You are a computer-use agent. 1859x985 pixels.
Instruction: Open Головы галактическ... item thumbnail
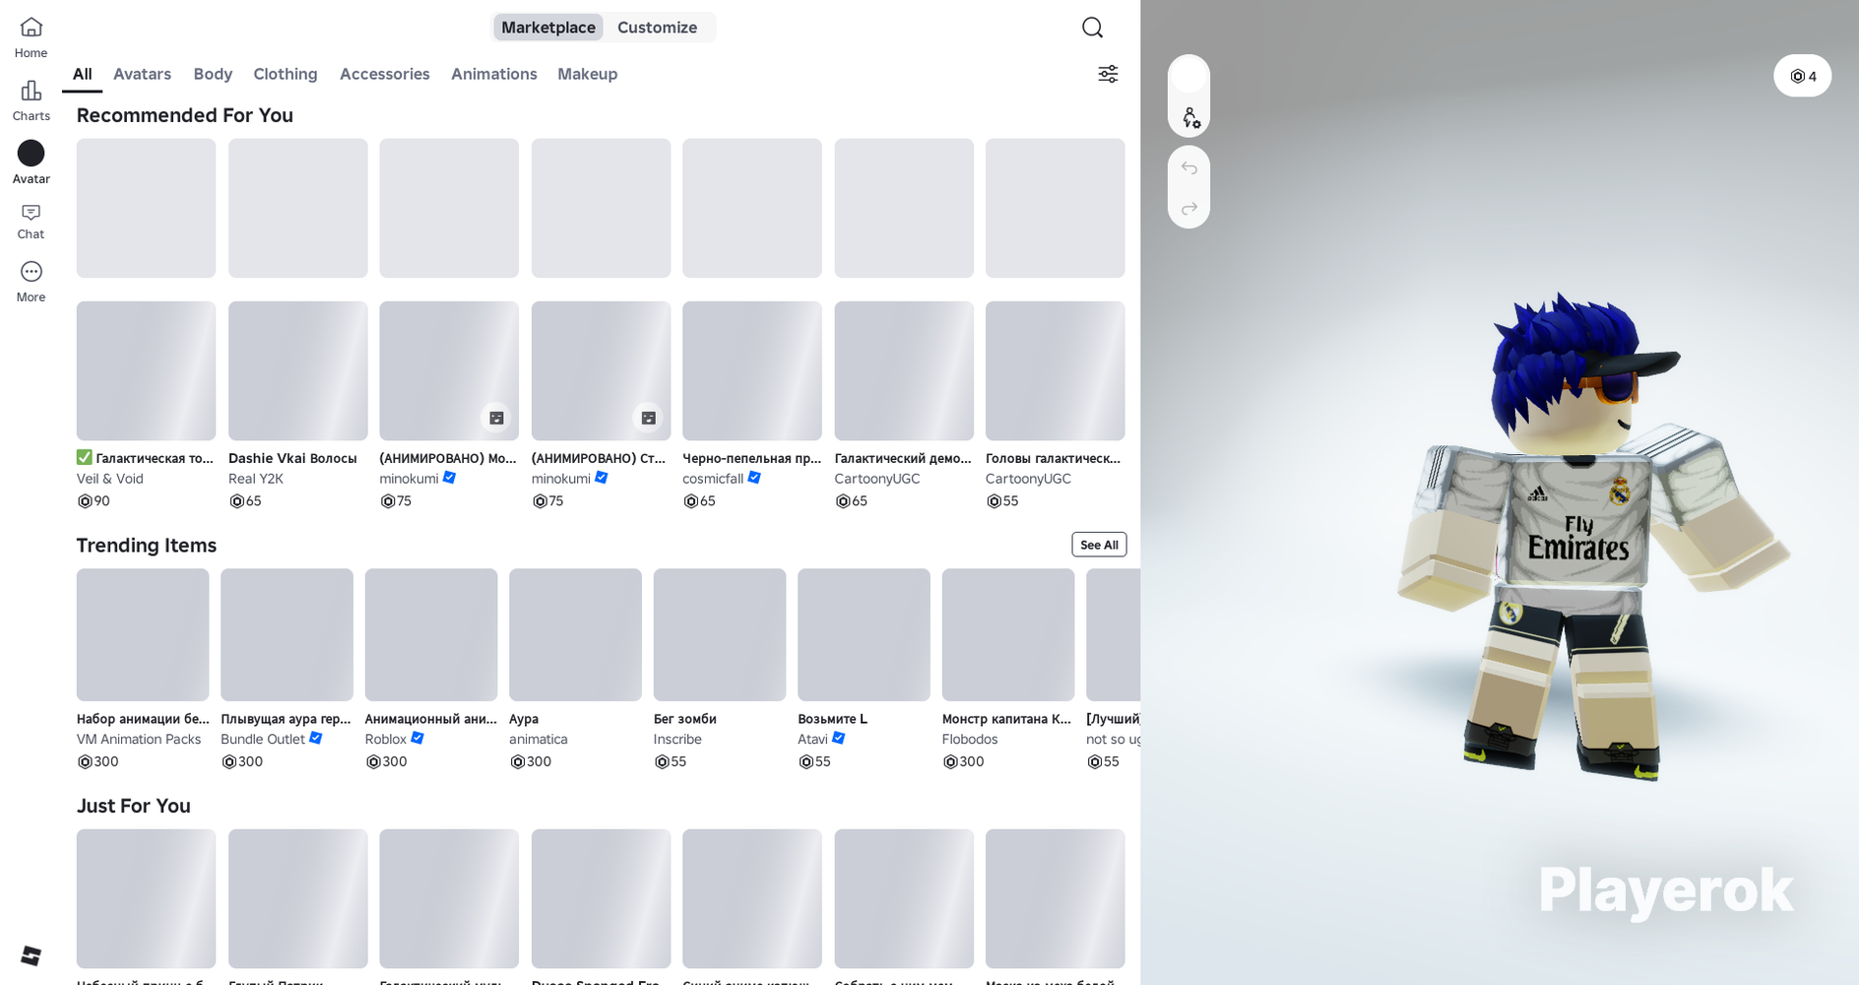tap(1056, 370)
